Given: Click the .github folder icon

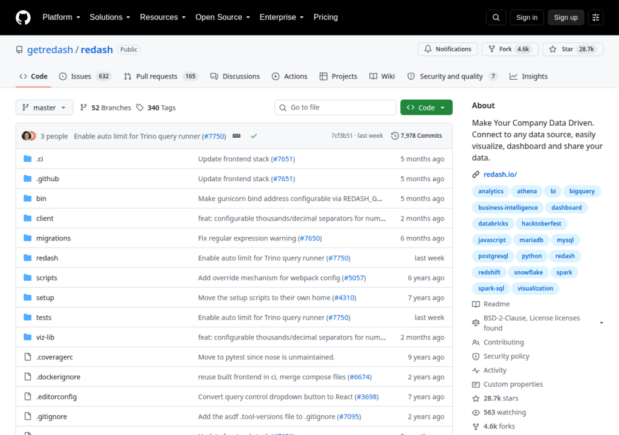Looking at the screenshot, I should tap(28, 178).
